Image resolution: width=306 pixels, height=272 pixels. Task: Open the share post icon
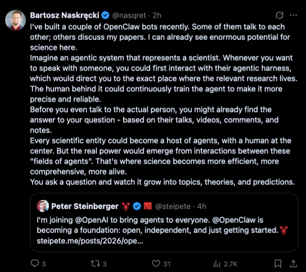click(294, 263)
